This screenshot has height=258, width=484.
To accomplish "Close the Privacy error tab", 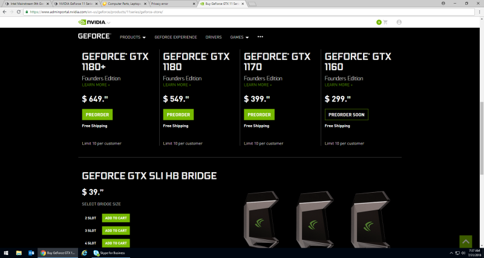I will click(194, 4).
